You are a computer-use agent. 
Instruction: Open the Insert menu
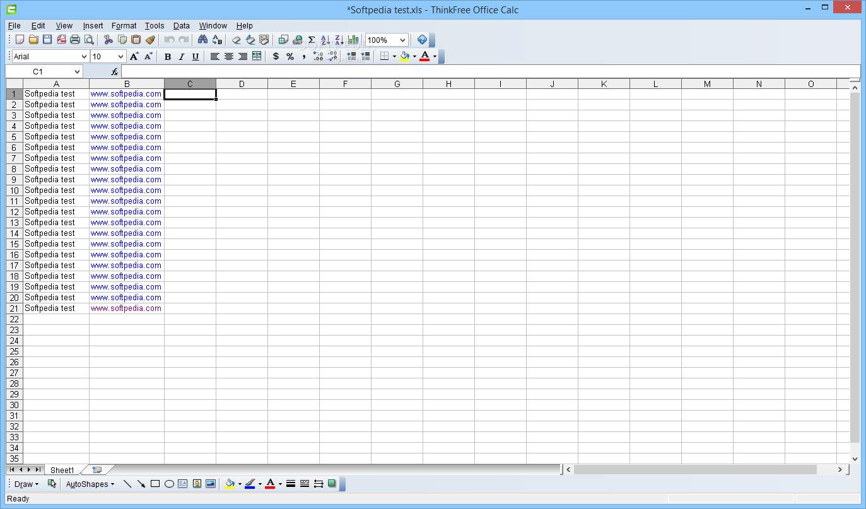point(93,26)
